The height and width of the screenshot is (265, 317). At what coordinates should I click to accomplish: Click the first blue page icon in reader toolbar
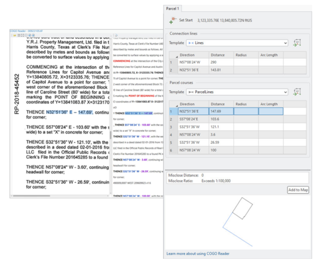point(30,35)
